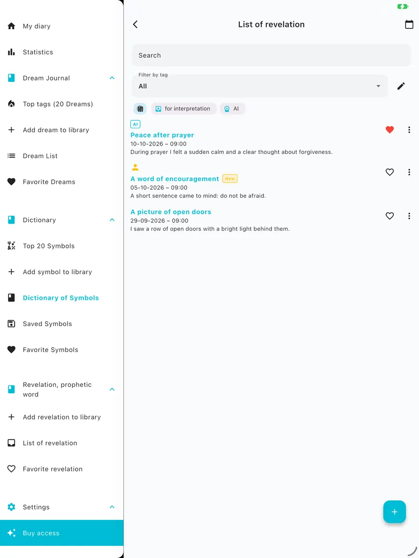Click plus icon for Add revelation to library
Screen dimensions: 419x558
click(12, 417)
